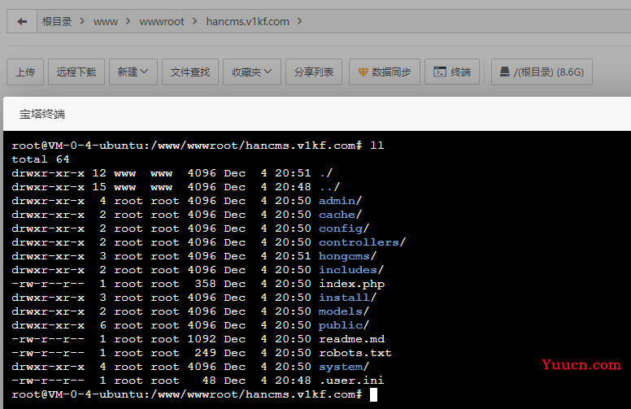
Task: Click the system/ directory in terminal listing
Action: (344, 368)
